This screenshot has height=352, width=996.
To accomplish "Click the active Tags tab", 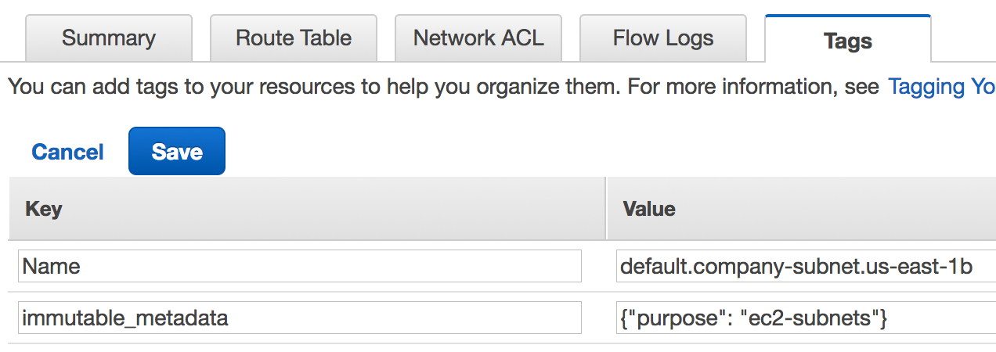I will click(848, 41).
